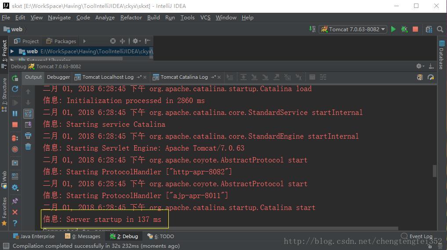Open the 0: Messages tool window

click(83, 236)
